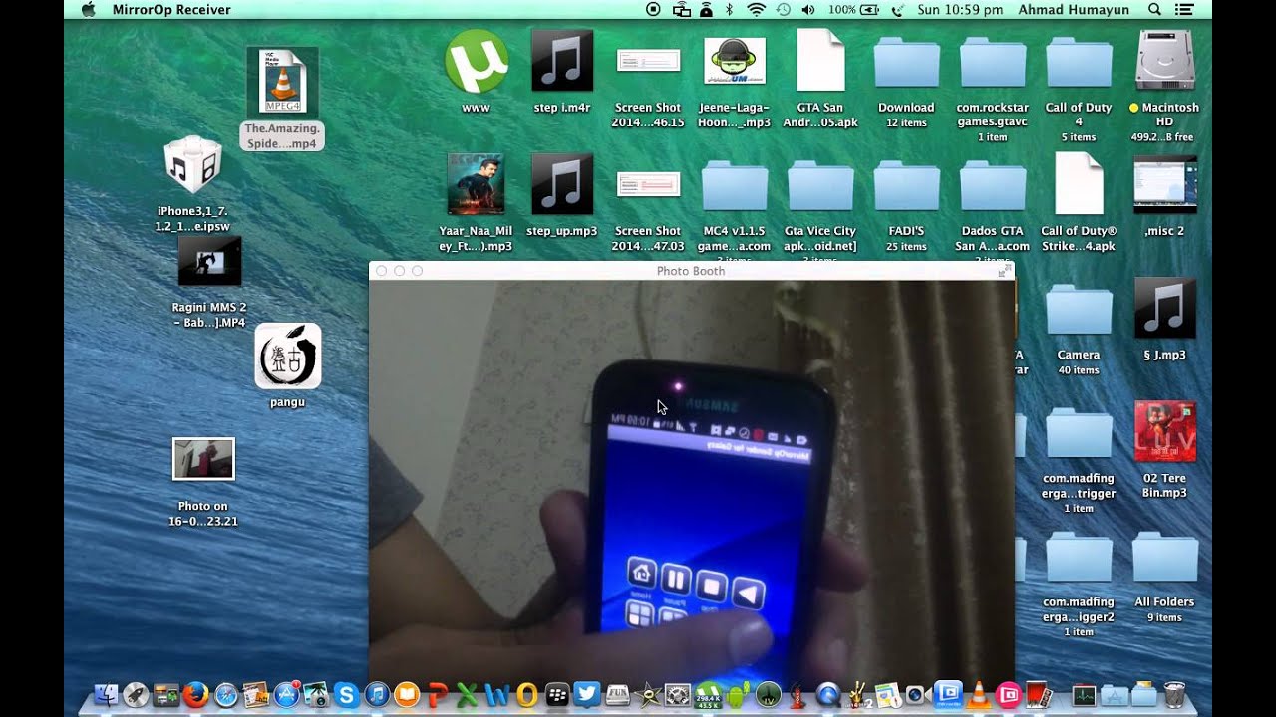Open Notification Center
Image resolution: width=1276 pixels, height=717 pixels.
(1183, 9)
